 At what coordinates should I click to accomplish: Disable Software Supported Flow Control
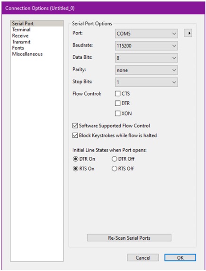tap(75, 126)
